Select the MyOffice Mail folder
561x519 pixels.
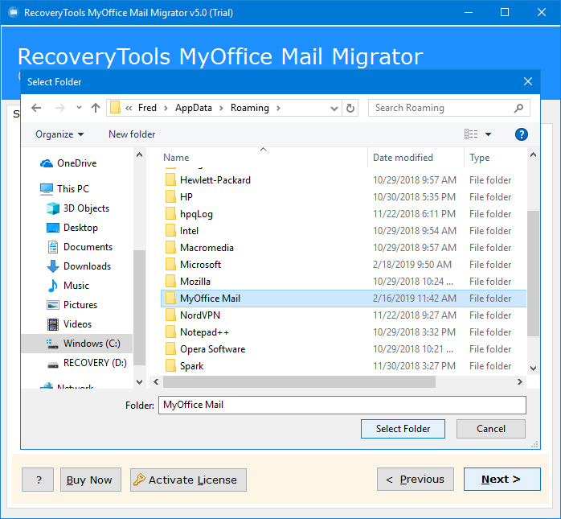click(x=343, y=299)
